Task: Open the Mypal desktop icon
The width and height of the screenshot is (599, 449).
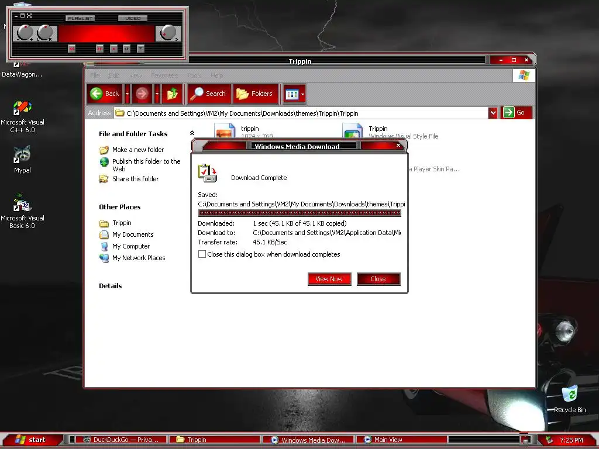Action: click(x=22, y=160)
